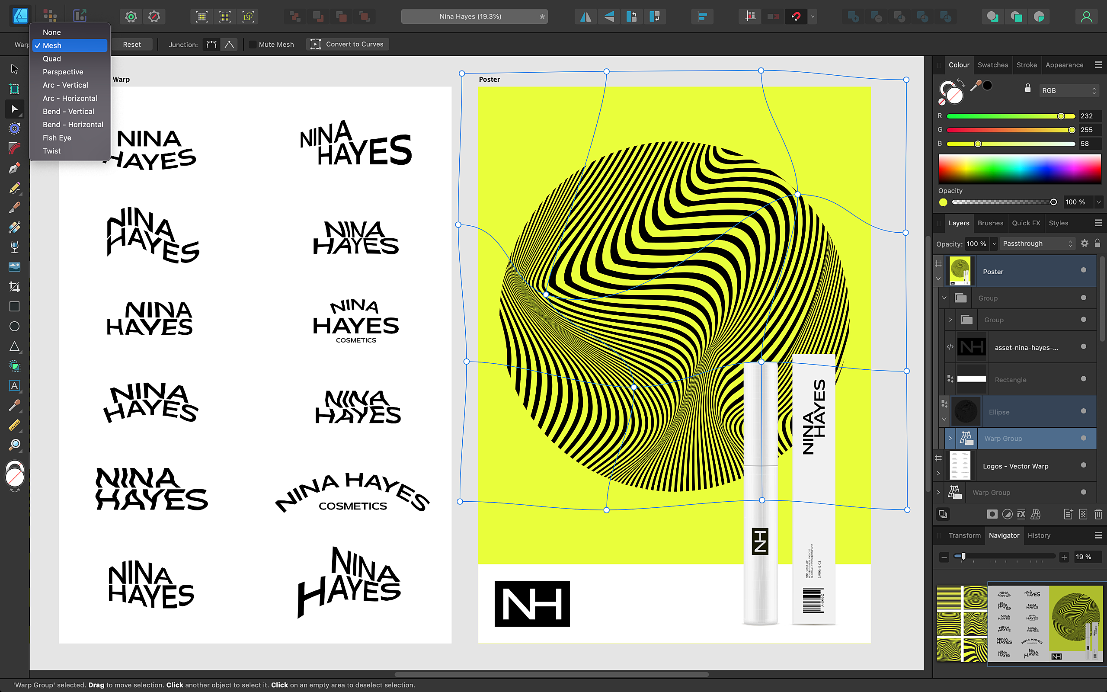Click the Reset warp button
The width and height of the screenshot is (1107, 692).
tap(131, 44)
